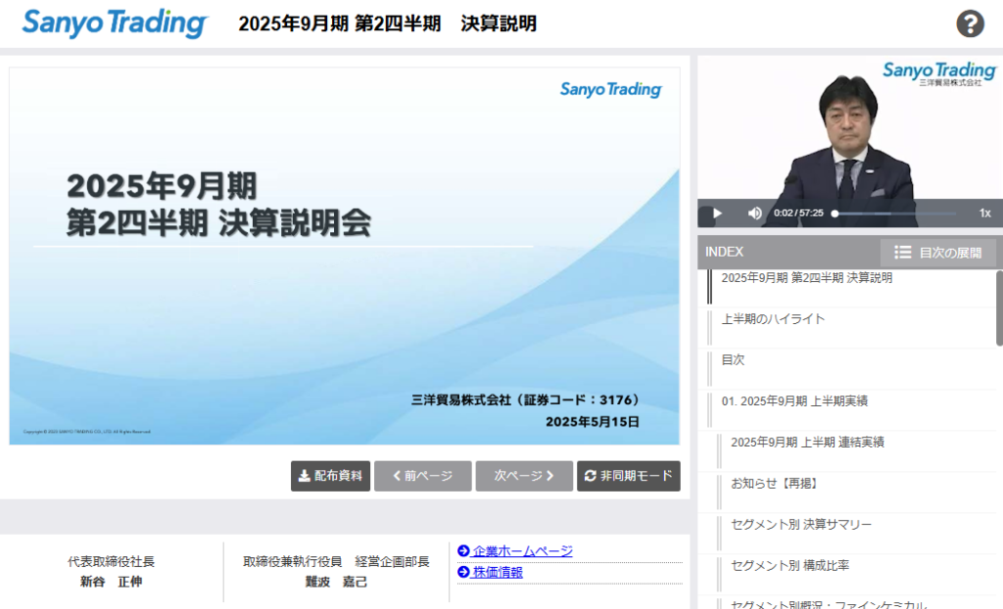The height and width of the screenshot is (609, 1003).
Task: Click the page title 2025年9月期 第2四半期 決算説明
Action: [x=388, y=23]
